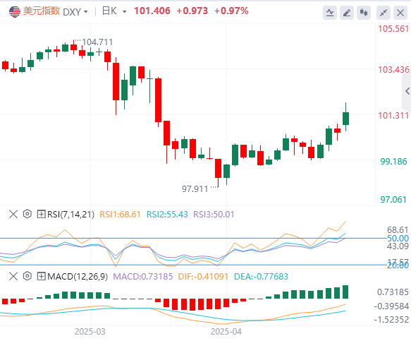
Task: Expand the right side panel arrow
Action: point(407,91)
